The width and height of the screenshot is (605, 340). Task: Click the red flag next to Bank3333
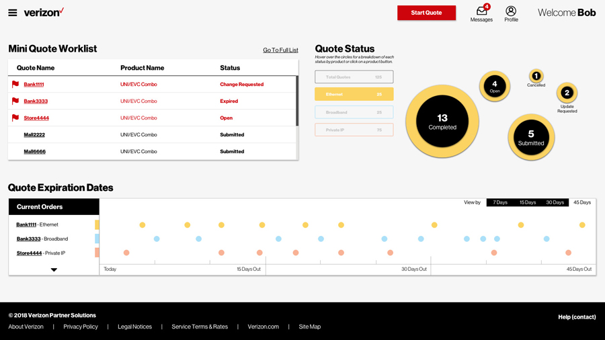click(15, 101)
